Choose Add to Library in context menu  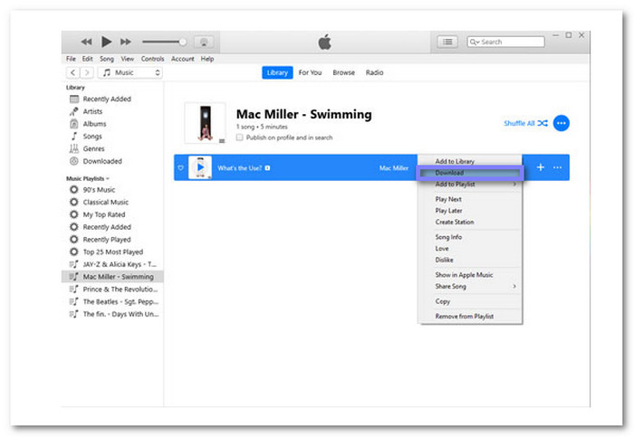pyautogui.click(x=470, y=161)
